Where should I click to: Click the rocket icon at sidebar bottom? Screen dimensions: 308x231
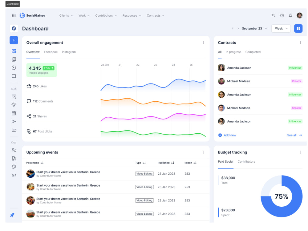(12, 215)
